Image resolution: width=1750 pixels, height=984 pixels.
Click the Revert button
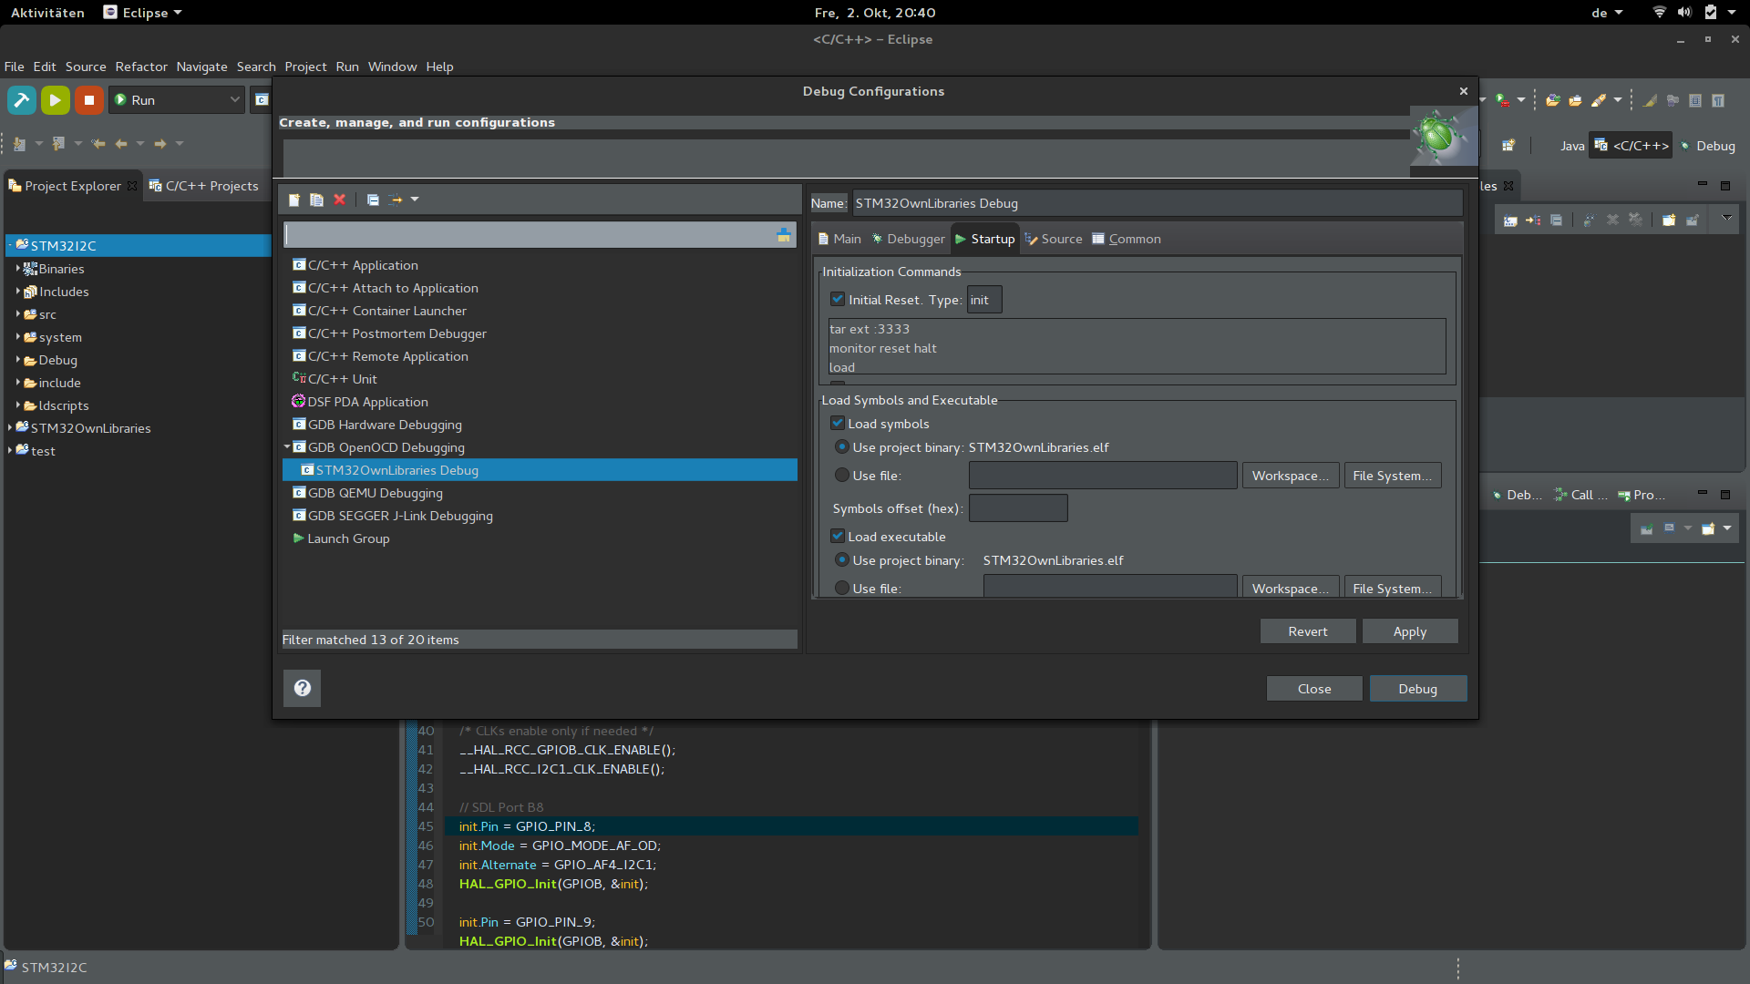tap(1307, 631)
